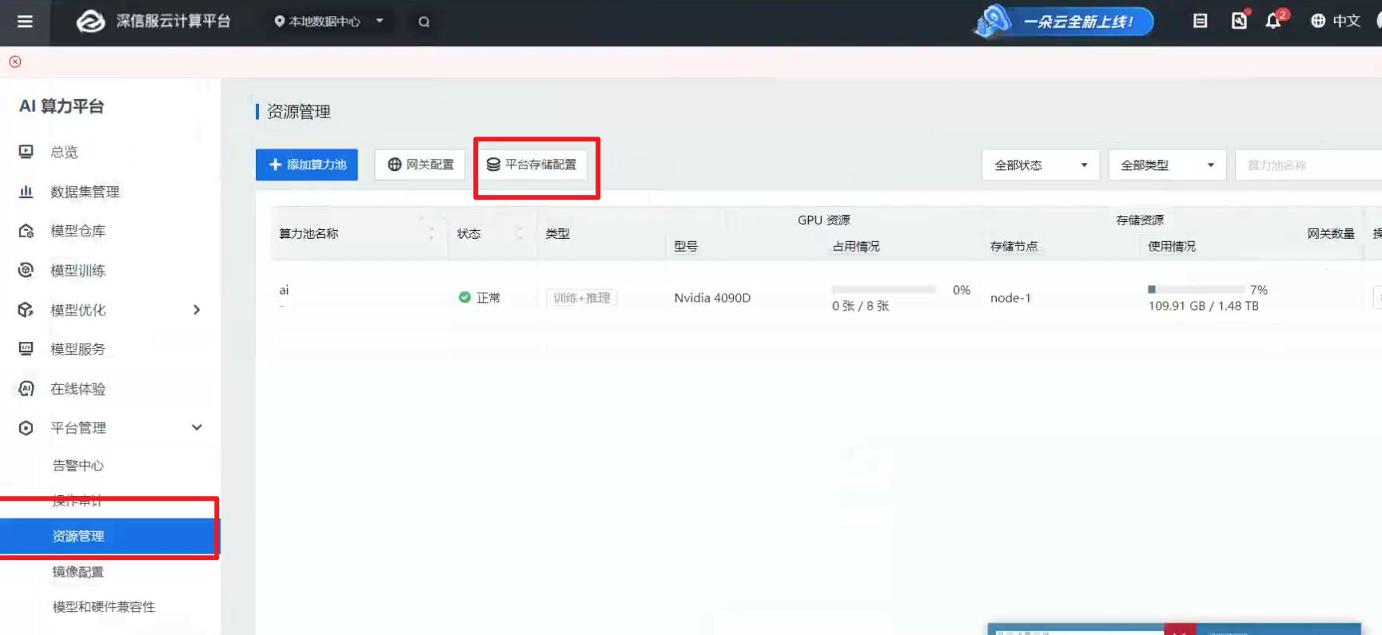The height and width of the screenshot is (635, 1382).
Task: Expand the 模型优化 submenu chevron
Action: point(197,310)
